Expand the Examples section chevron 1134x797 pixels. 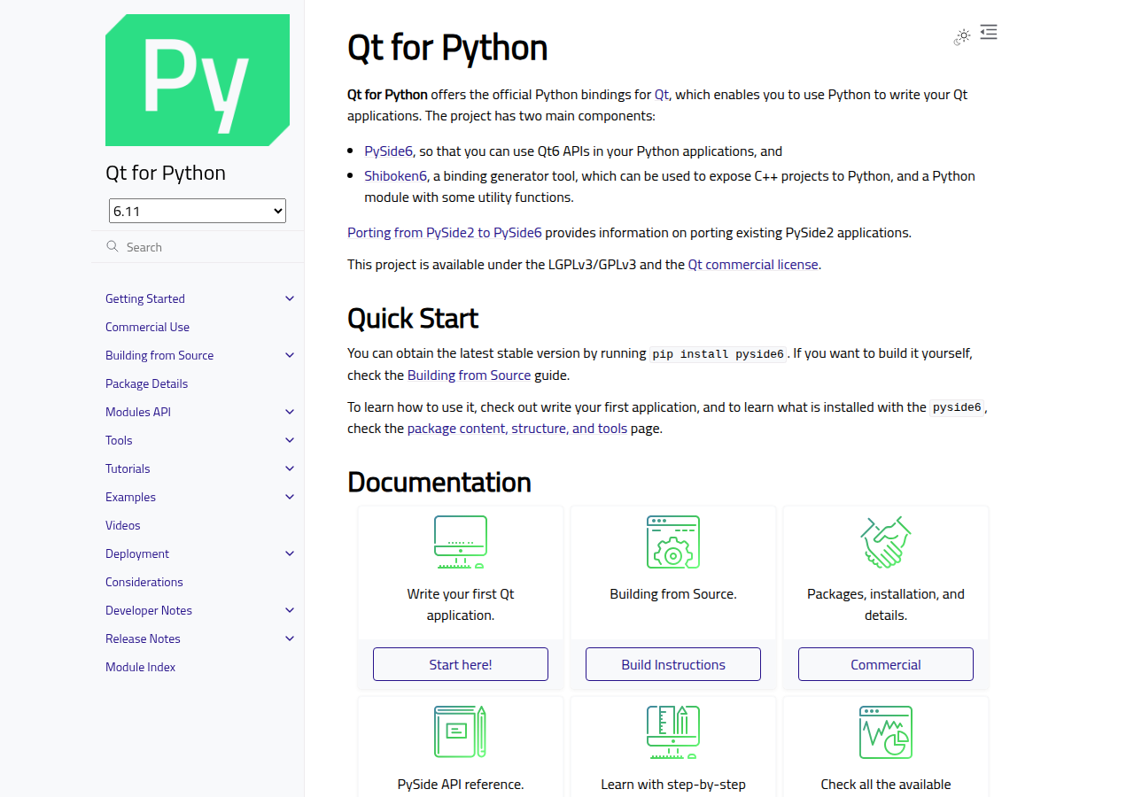click(x=290, y=497)
